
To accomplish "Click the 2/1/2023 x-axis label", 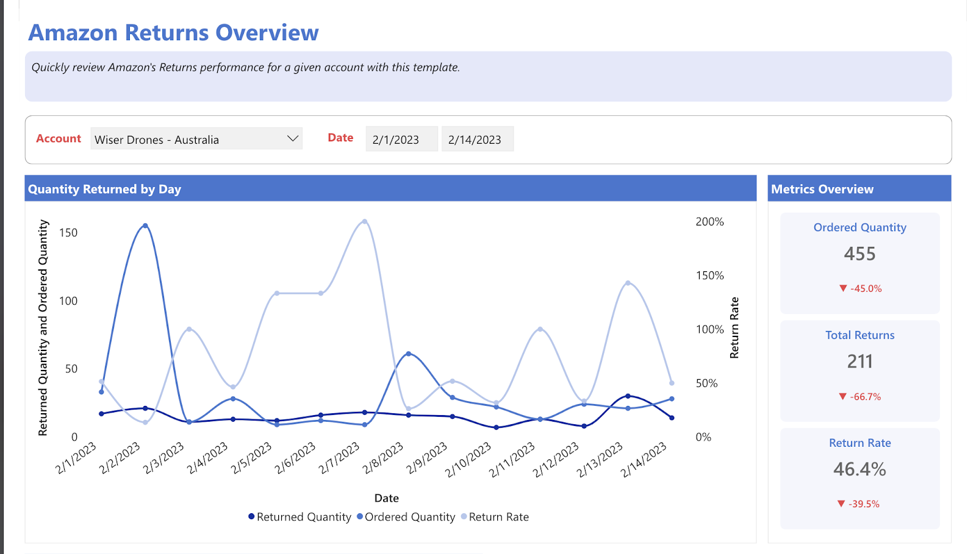I will [76, 458].
